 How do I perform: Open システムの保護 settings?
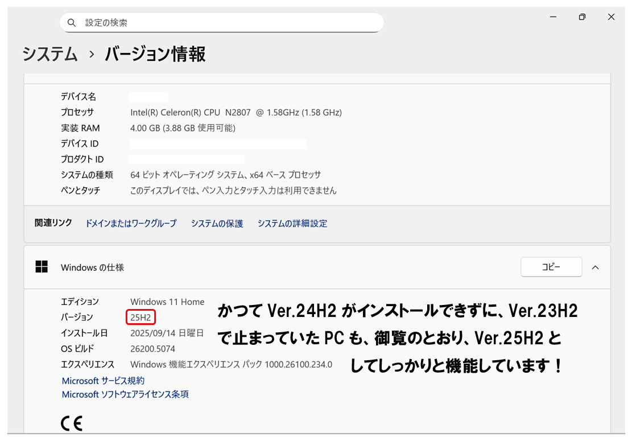[219, 223]
